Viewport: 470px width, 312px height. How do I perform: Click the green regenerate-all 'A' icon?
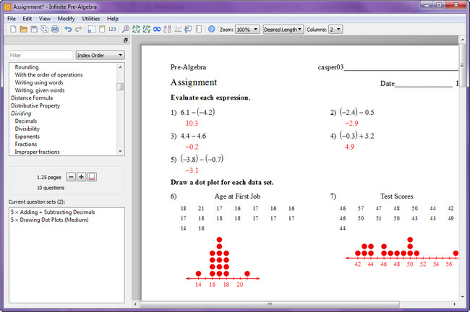(147, 29)
